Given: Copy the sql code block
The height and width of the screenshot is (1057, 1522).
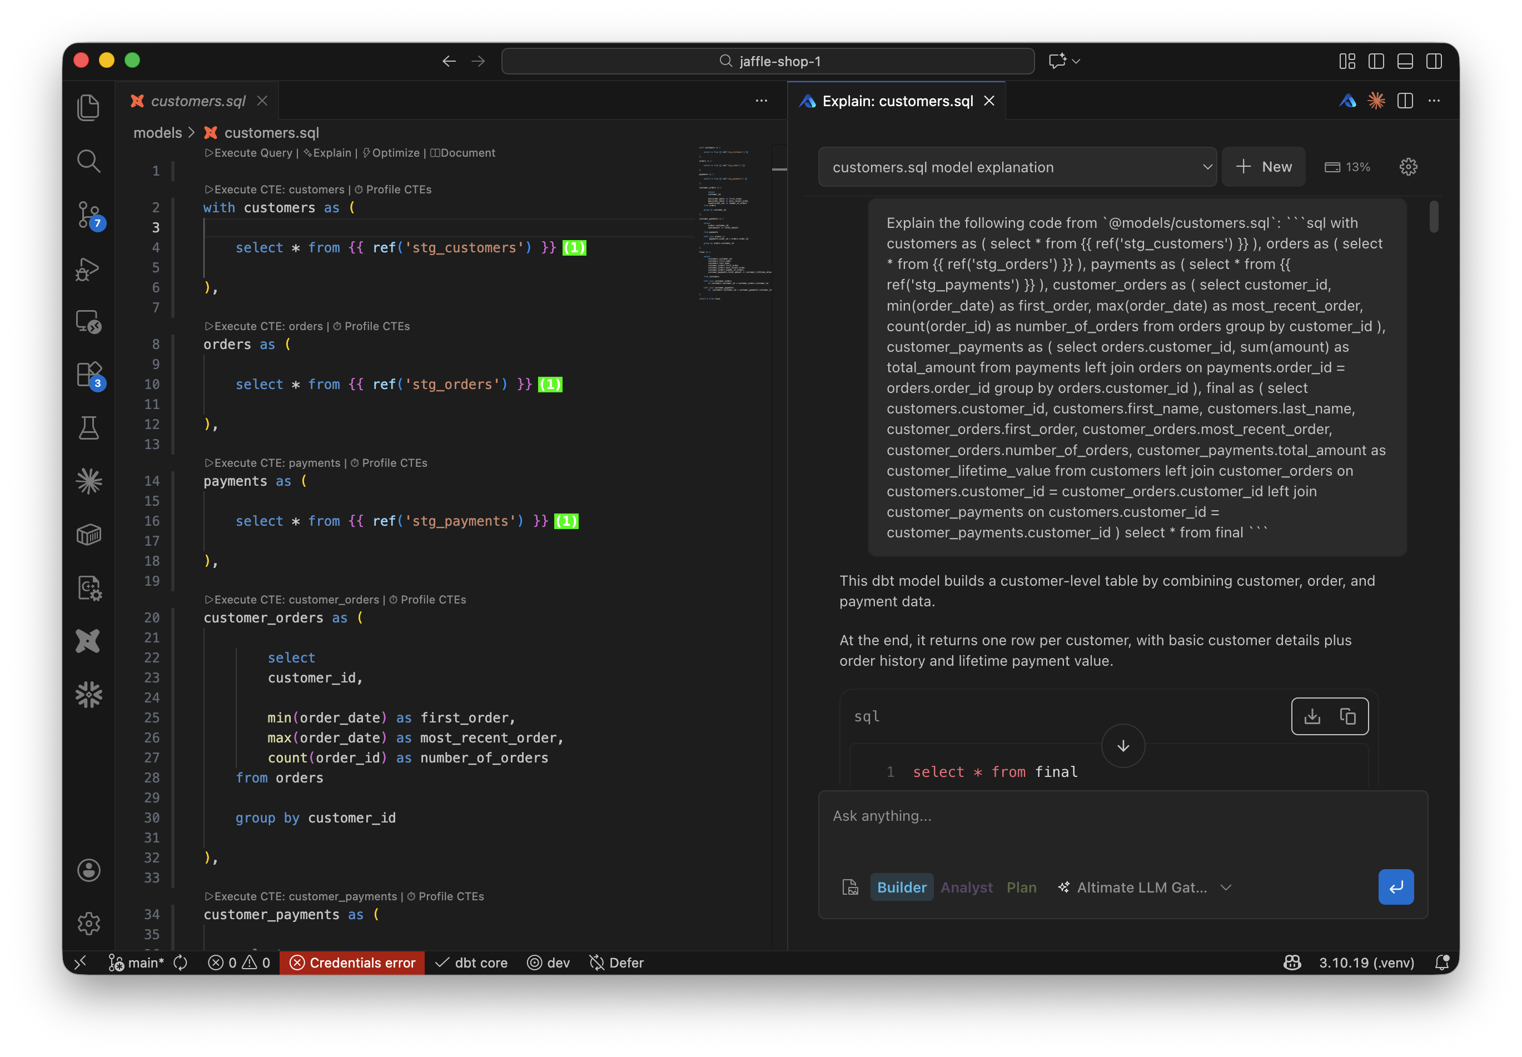Looking at the screenshot, I should [x=1348, y=716].
